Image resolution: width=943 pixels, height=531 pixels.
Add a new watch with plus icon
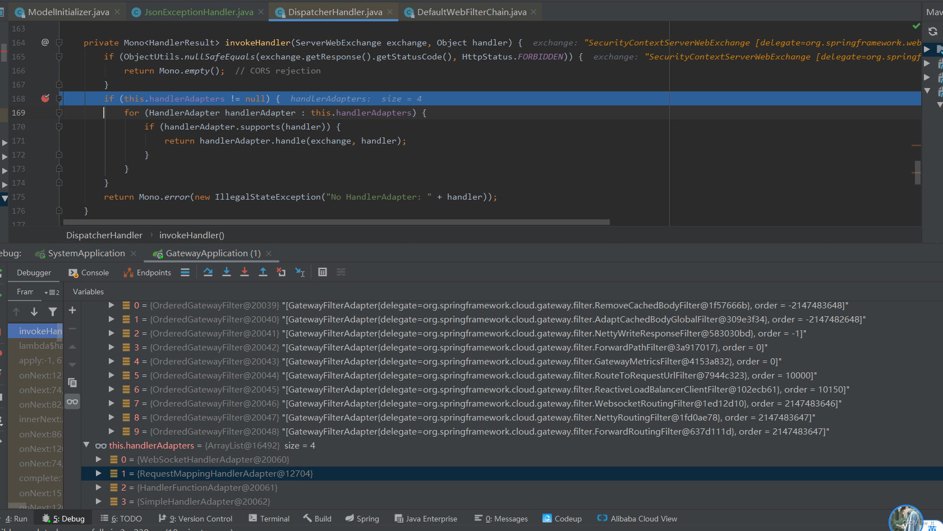click(72, 310)
